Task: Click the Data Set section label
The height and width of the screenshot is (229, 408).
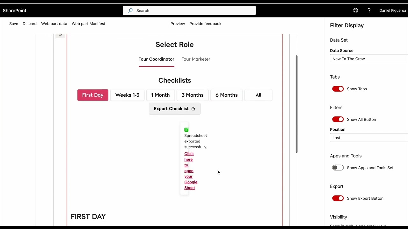Action: point(339,40)
